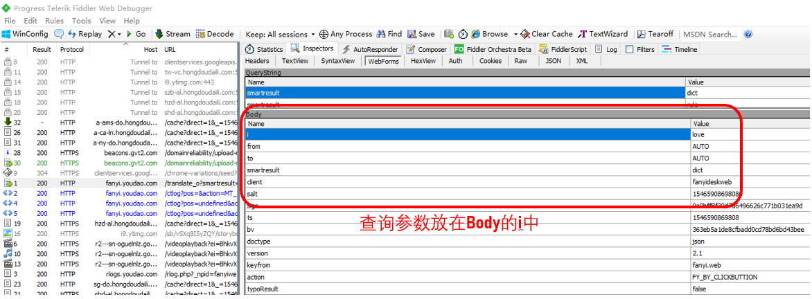
Task: Open the Log tab
Action: point(606,49)
